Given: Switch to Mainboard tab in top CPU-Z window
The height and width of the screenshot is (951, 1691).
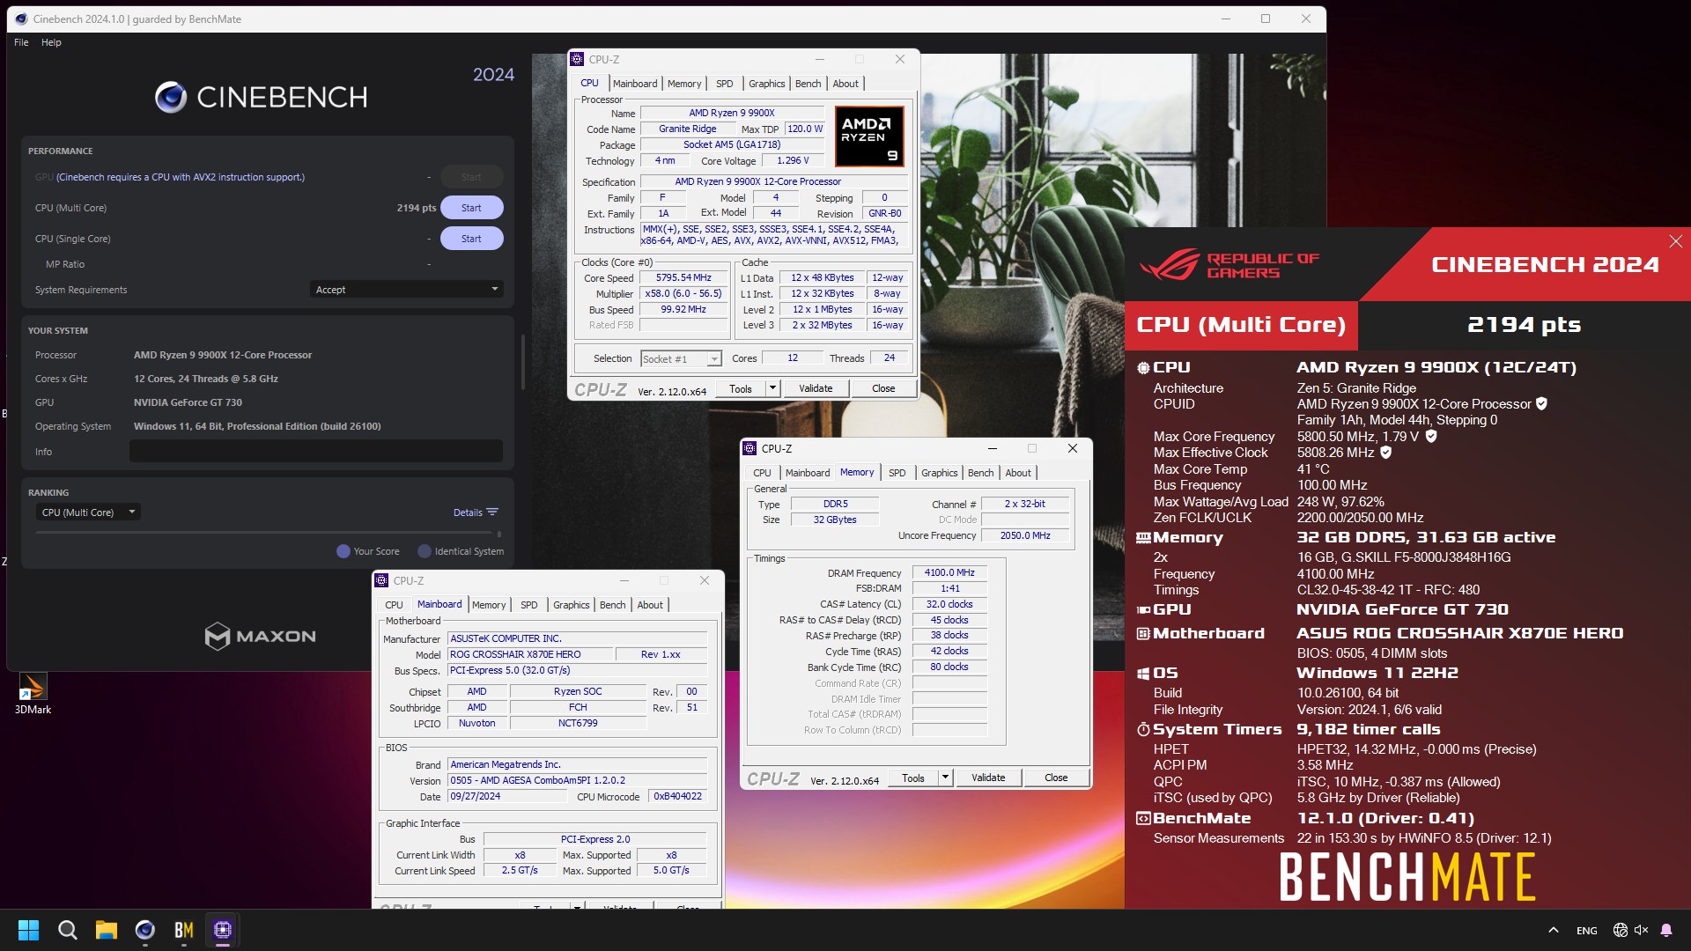Looking at the screenshot, I should click(x=635, y=84).
